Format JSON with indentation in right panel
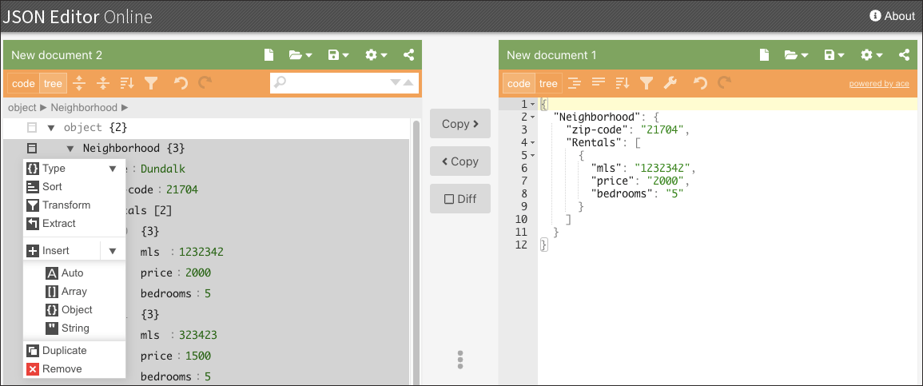The height and width of the screenshot is (386, 923). tap(574, 84)
